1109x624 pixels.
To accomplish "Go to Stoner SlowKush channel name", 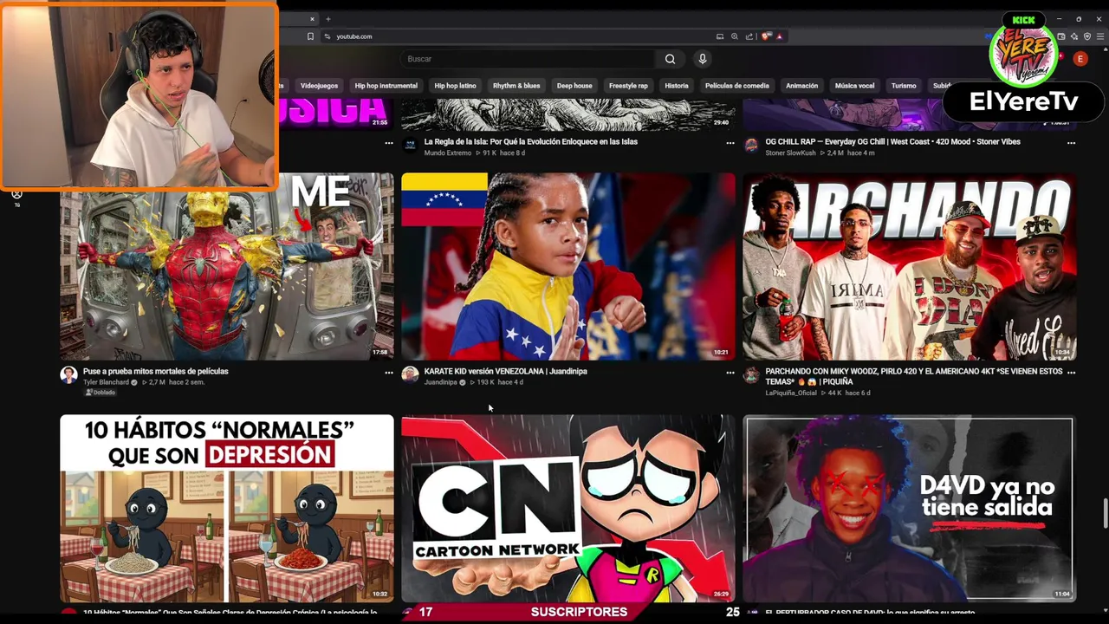I will point(791,153).
